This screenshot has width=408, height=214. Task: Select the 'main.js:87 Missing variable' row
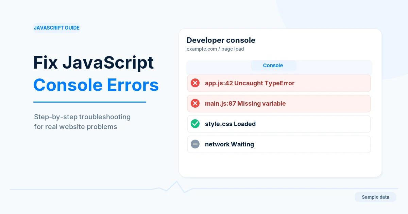click(x=279, y=104)
